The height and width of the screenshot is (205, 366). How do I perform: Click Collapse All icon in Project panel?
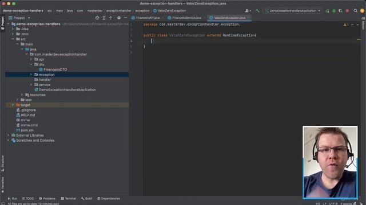coord(110,18)
